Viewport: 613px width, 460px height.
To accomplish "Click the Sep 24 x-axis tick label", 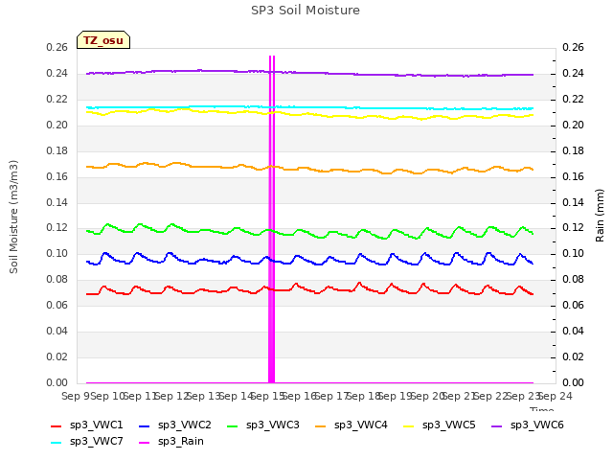I will [556, 396].
